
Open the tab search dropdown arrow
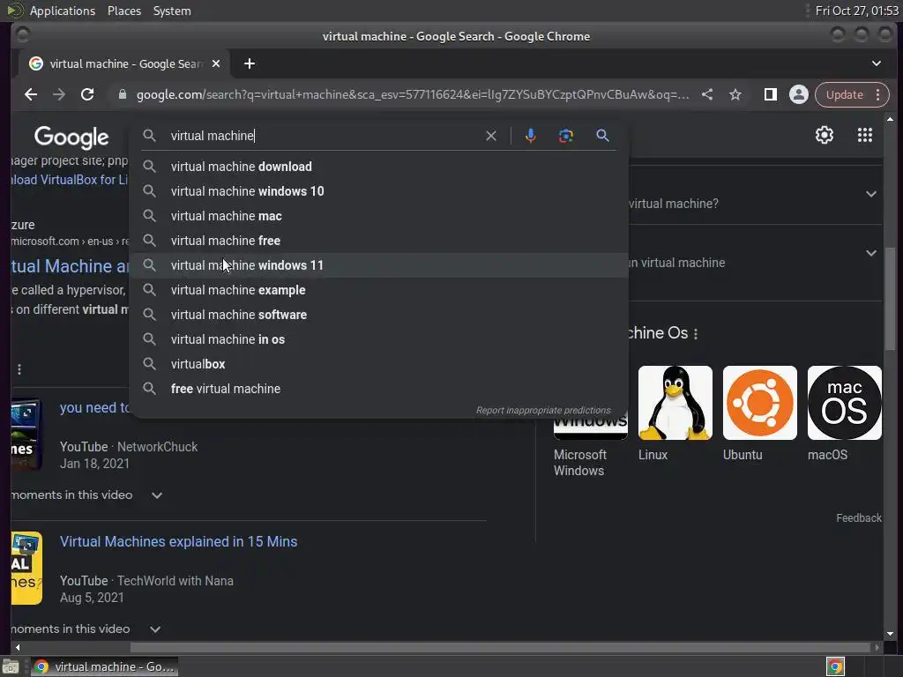(x=876, y=63)
